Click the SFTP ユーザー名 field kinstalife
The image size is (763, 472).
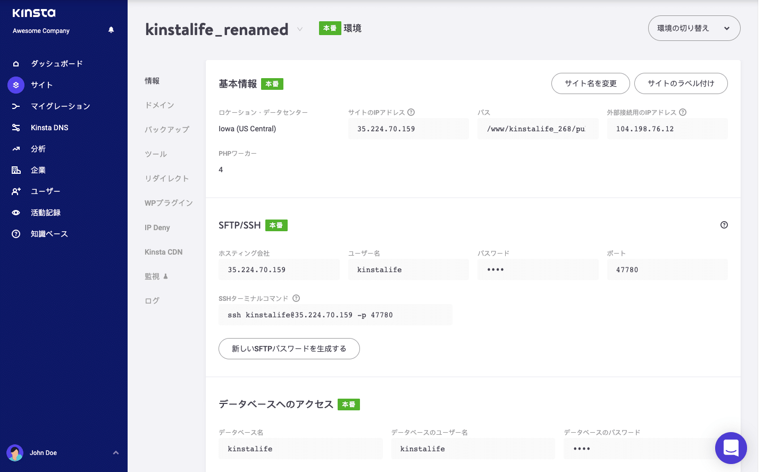pos(408,269)
